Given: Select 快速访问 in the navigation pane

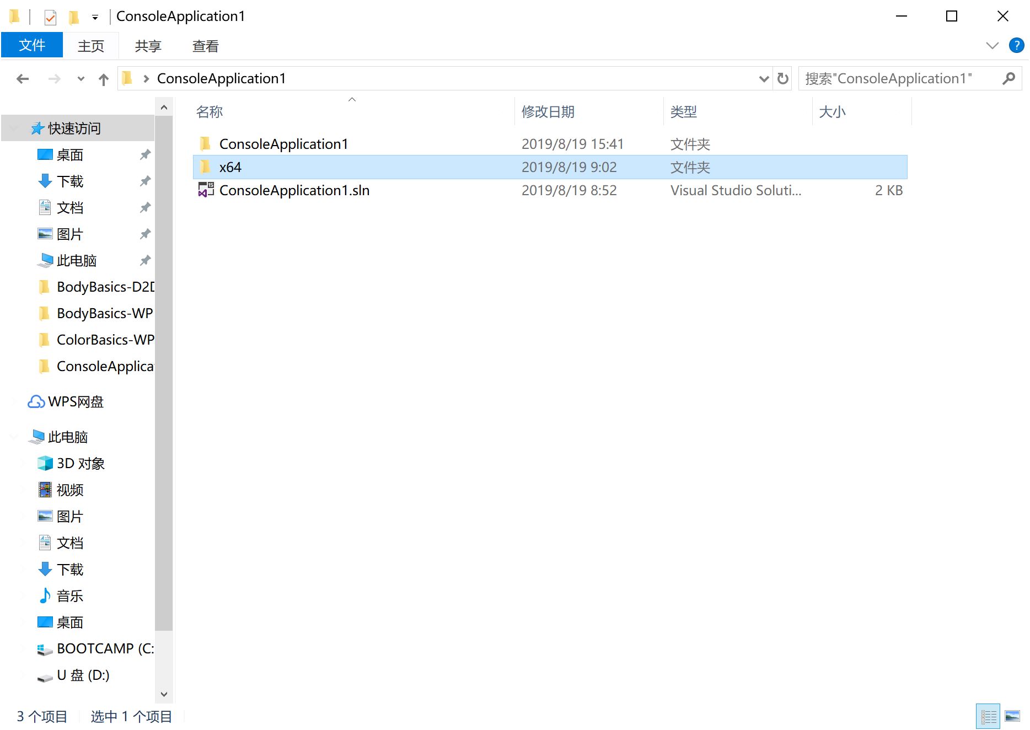Looking at the screenshot, I should 74,128.
